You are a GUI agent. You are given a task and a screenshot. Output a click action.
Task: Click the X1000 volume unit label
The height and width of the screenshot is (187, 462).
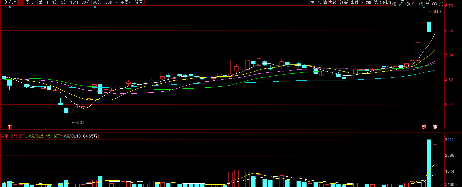point(451,185)
